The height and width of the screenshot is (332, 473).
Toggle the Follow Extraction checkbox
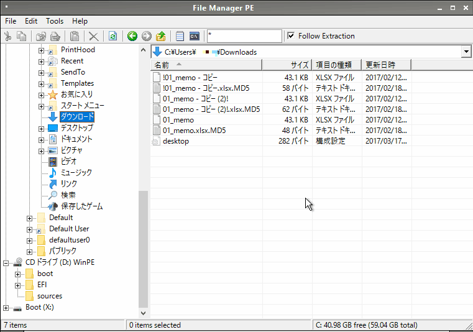click(x=291, y=36)
